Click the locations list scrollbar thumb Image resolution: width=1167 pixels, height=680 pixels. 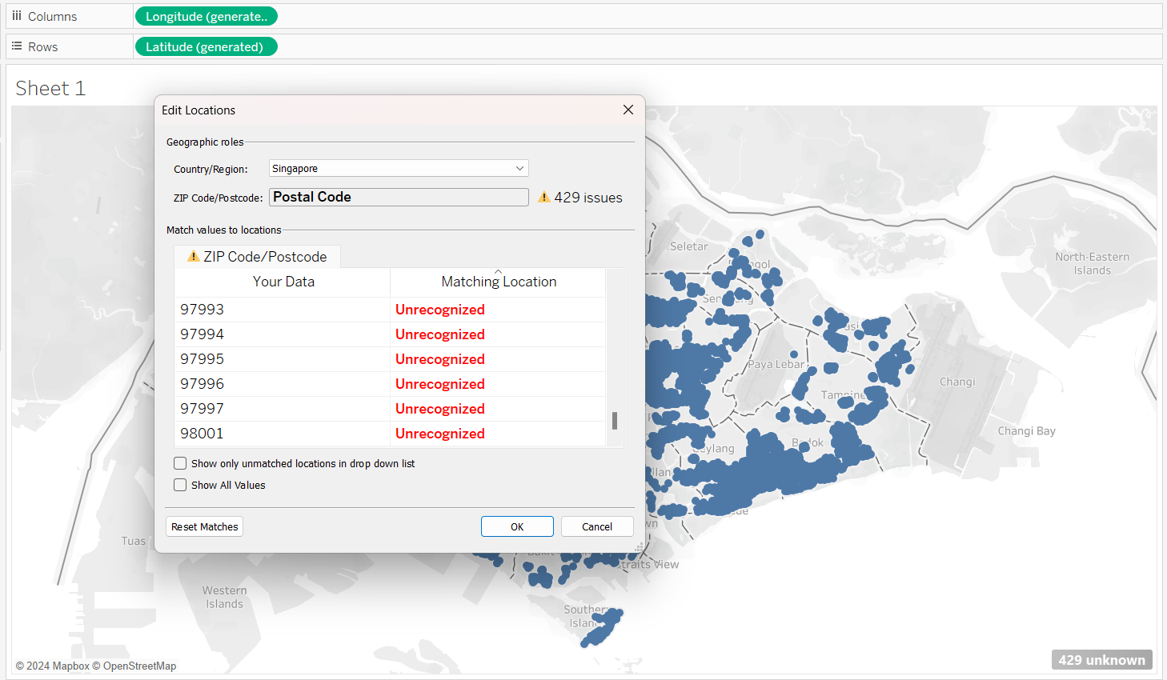[x=615, y=421]
